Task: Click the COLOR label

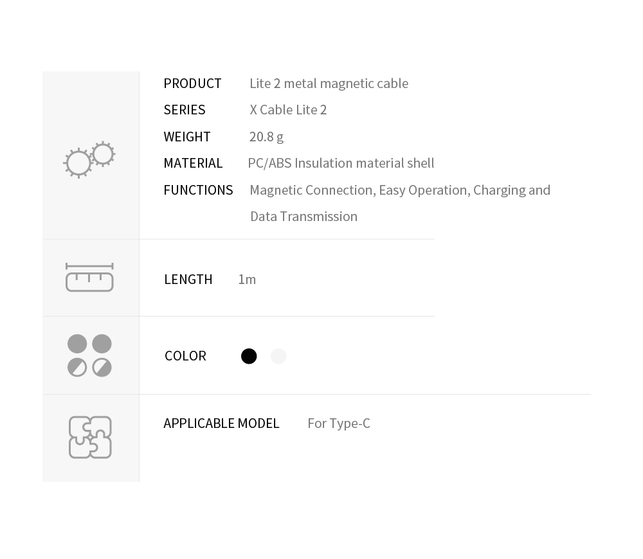Action: (185, 356)
